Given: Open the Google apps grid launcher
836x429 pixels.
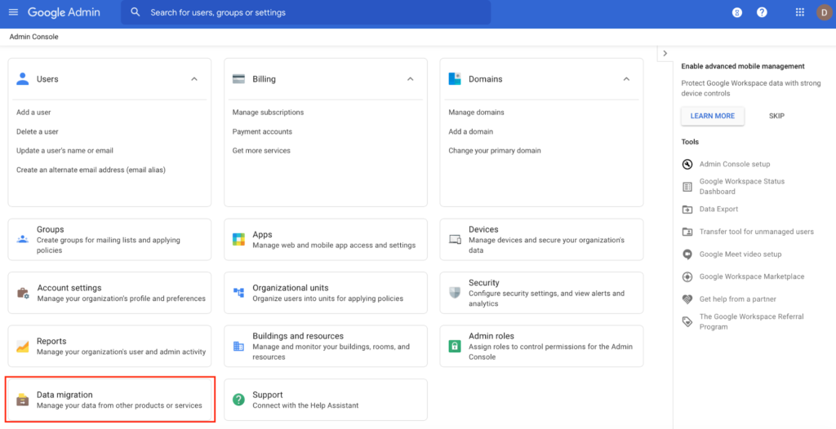Looking at the screenshot, I should click(x=800, y=12).
